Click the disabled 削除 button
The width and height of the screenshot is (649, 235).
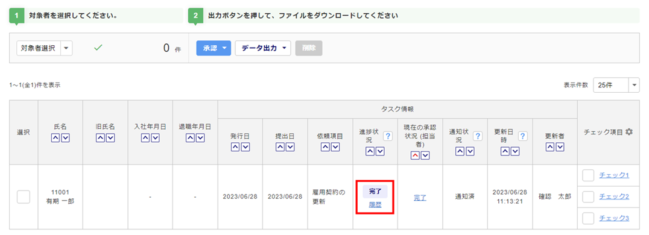(x=309, y=48)
